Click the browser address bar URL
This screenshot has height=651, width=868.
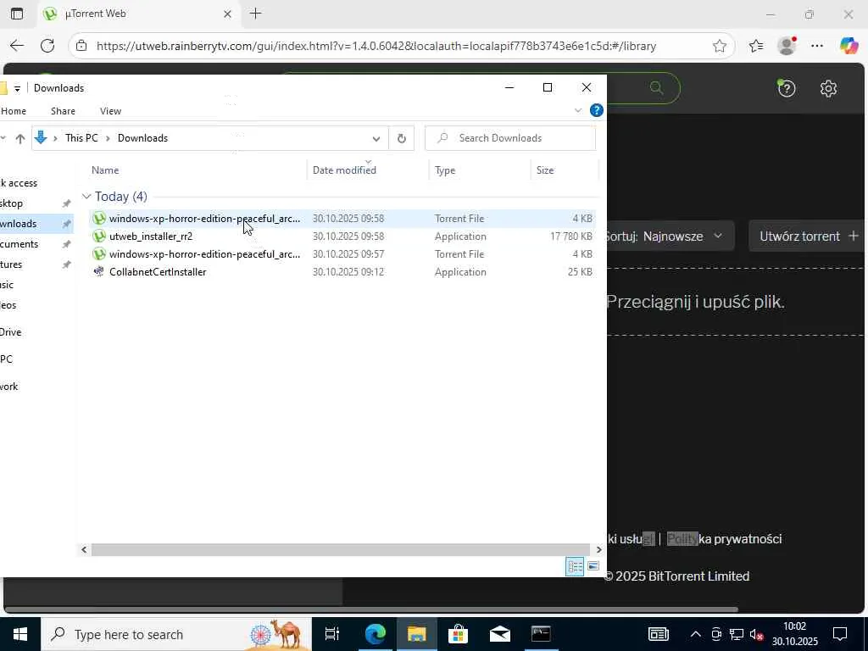376,46
